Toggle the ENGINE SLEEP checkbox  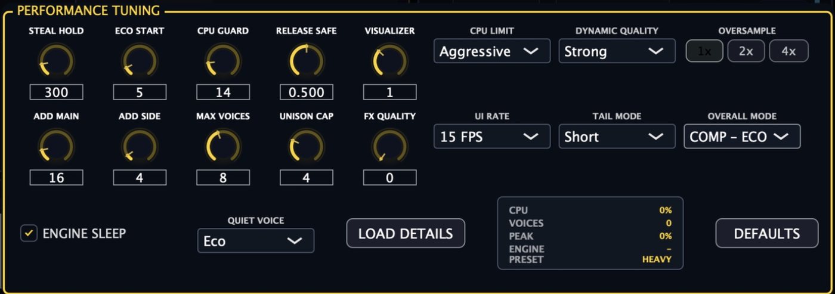(29, 233)
